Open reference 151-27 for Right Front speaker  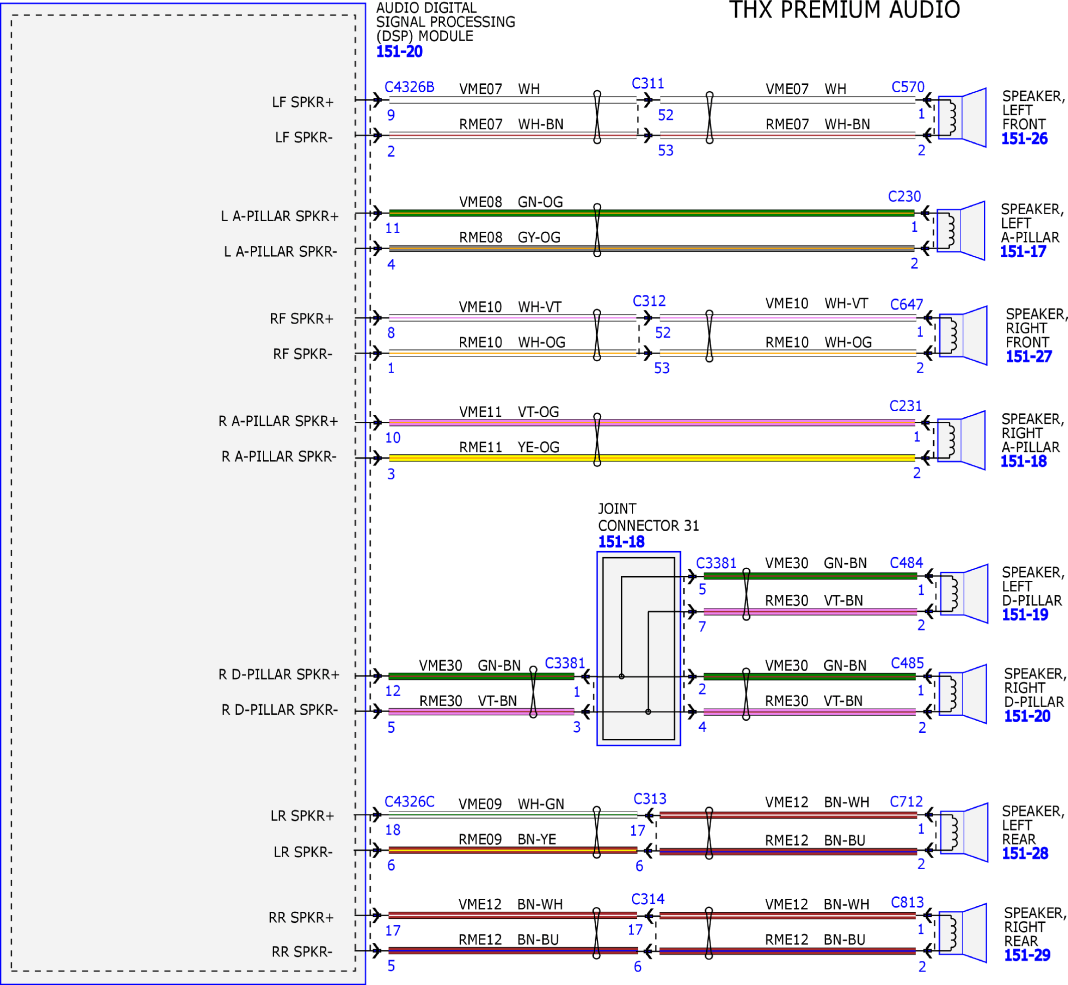[1028, 357]
